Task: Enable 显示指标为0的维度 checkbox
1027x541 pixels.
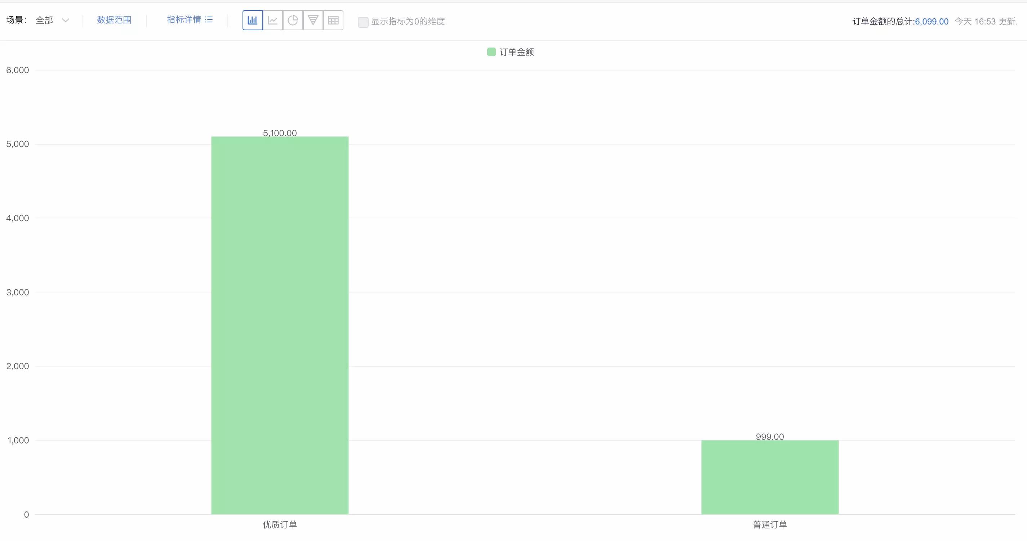Action: 363,22
